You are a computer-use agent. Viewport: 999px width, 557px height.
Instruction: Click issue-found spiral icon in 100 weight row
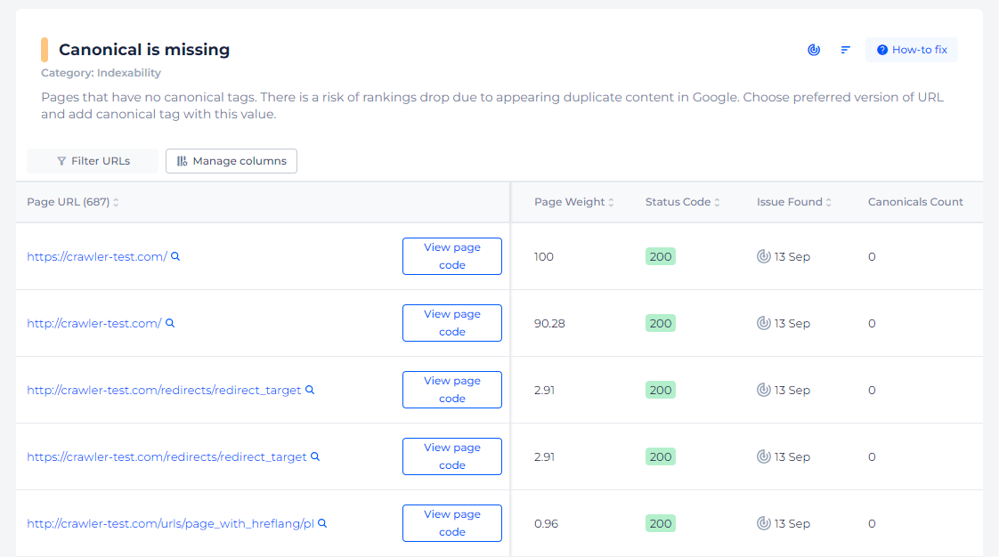coord(763,256)
